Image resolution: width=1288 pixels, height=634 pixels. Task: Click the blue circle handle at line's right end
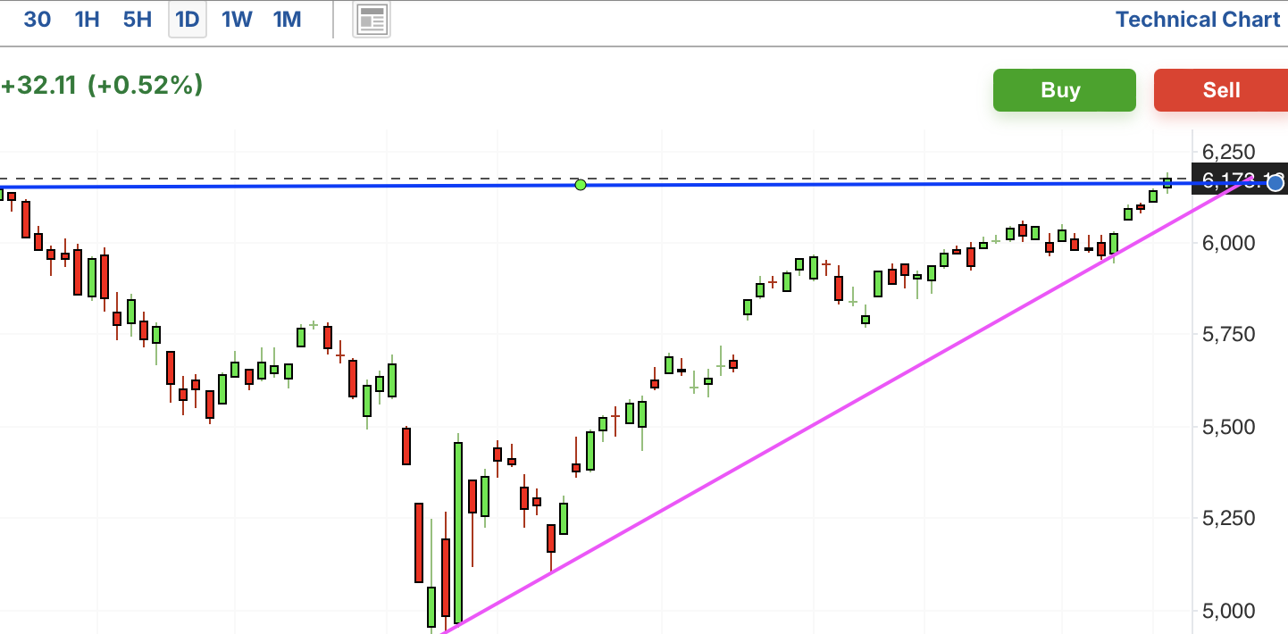click(1275, 183)
